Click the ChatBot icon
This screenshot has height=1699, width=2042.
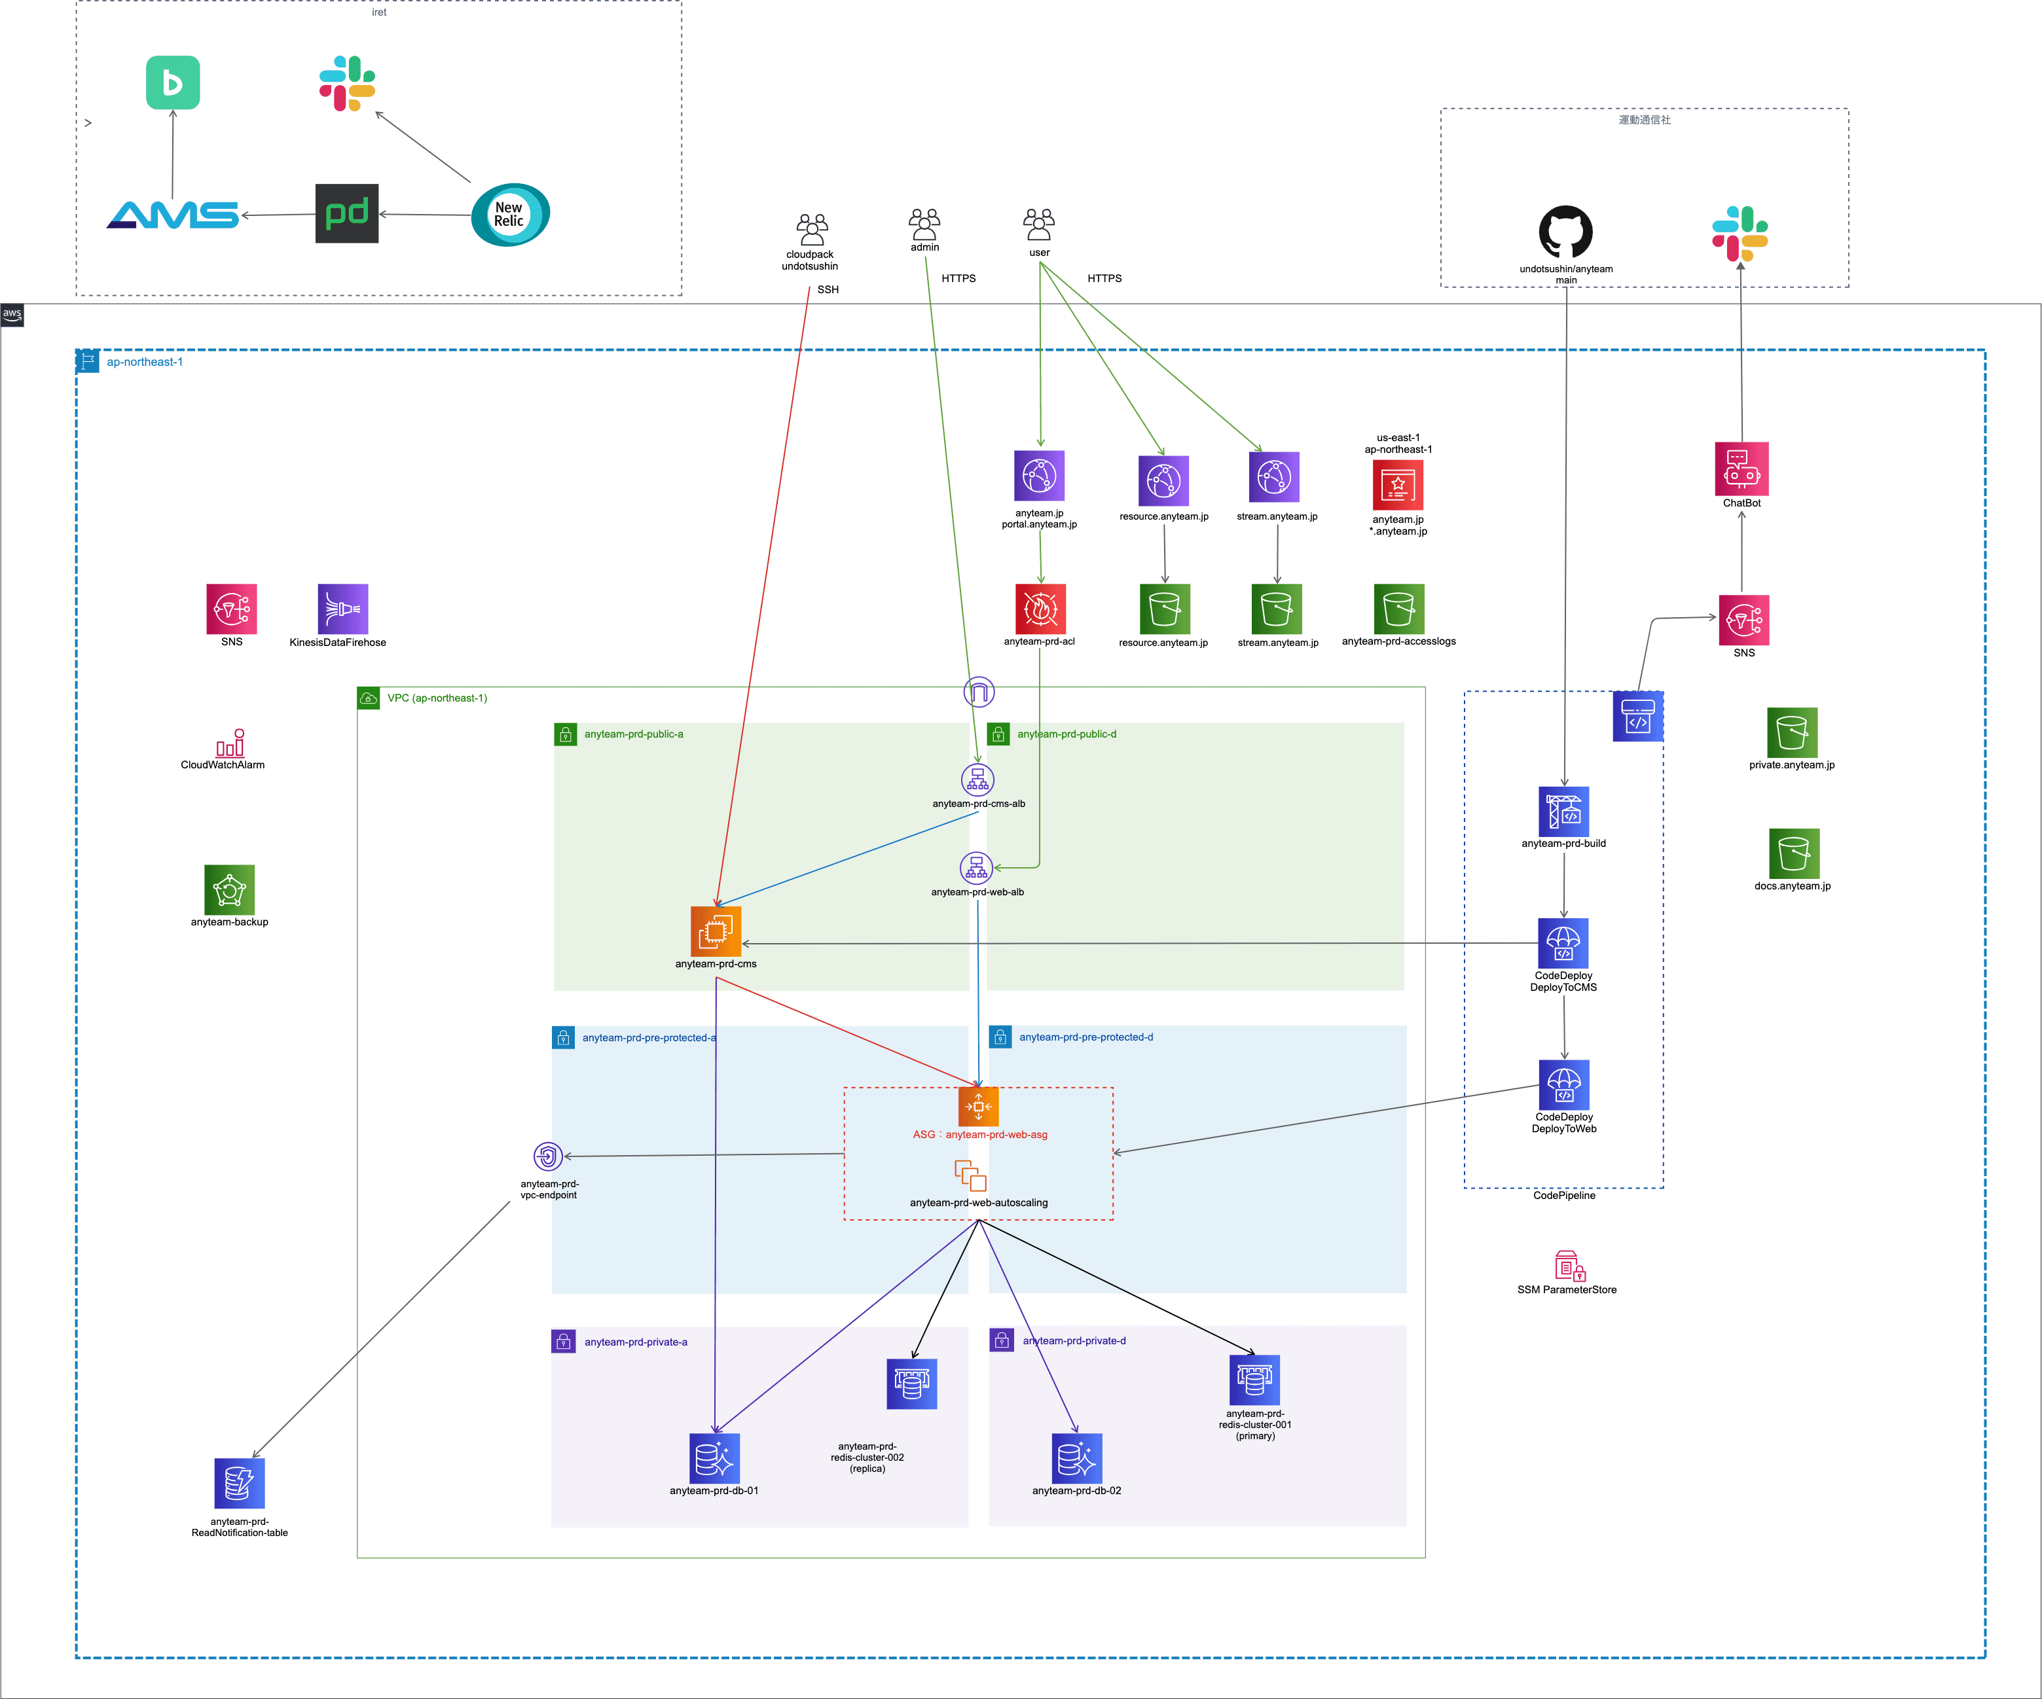point(1741,469)
